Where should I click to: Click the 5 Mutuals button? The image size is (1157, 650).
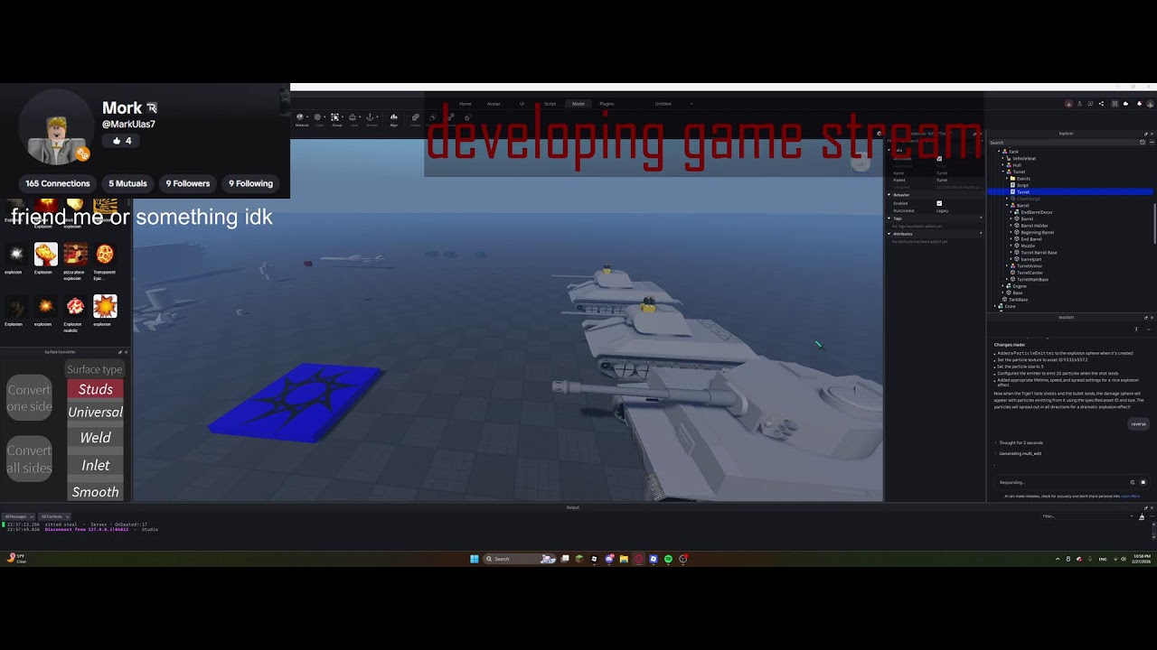127,183
